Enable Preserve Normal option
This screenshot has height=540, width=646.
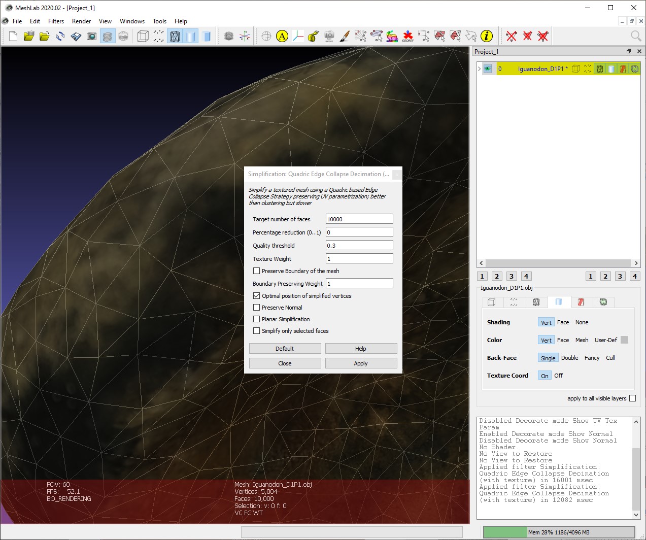257,307
